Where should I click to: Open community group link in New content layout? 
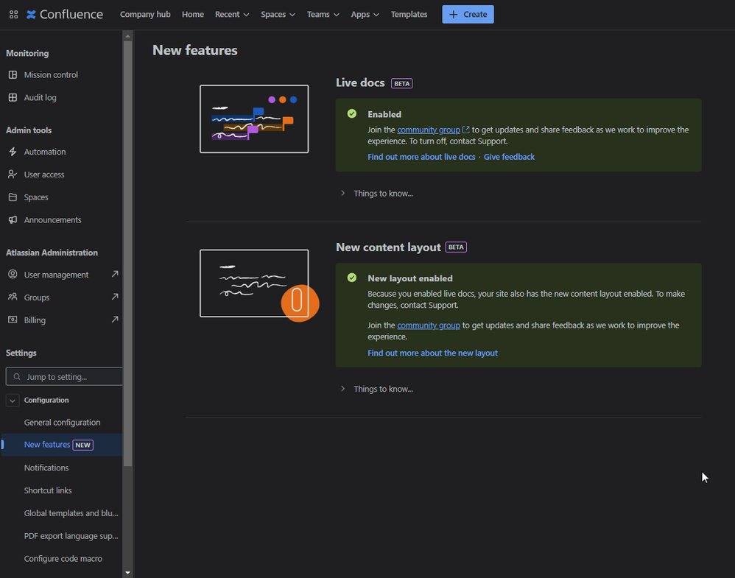click(x=429, y=325)
